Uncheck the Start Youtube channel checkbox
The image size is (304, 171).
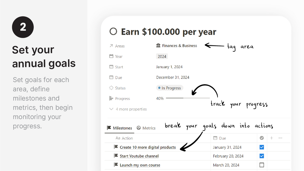click(x=262, y=156)
